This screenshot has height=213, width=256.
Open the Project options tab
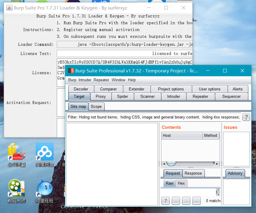[x=171, y=89]
